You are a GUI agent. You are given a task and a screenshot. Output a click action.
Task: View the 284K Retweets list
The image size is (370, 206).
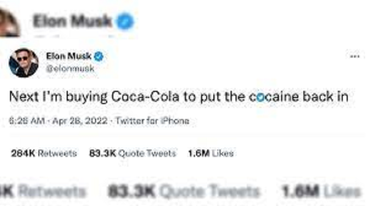44,153
